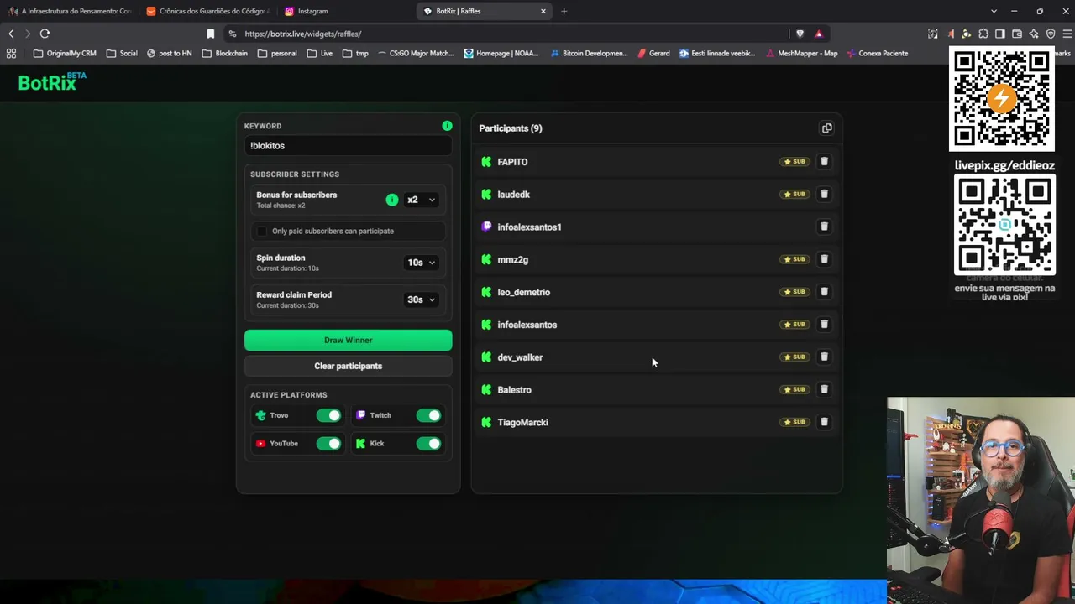Open the Blockchain bookmarks folder
The height and width of the screenshot is (604, 1075).
pos(224,53)
